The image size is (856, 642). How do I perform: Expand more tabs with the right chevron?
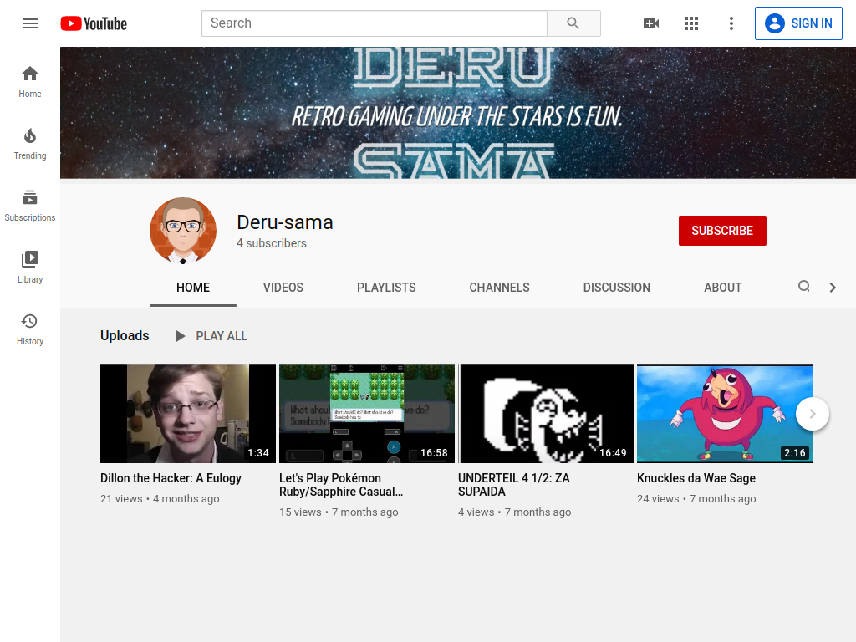833,288
